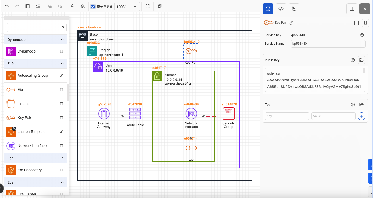Switch to the tree hierarchy tab
This screenshot has width=373, height=198.
click(x=294, y=9)
